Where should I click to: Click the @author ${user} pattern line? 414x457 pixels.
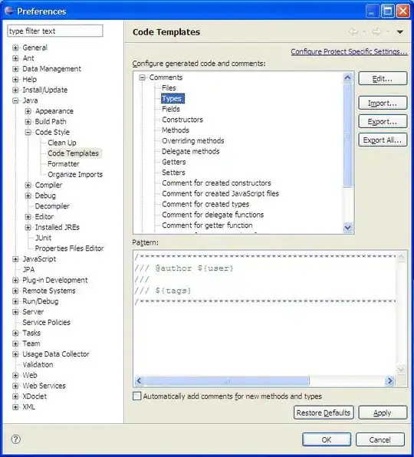[184, 268]
